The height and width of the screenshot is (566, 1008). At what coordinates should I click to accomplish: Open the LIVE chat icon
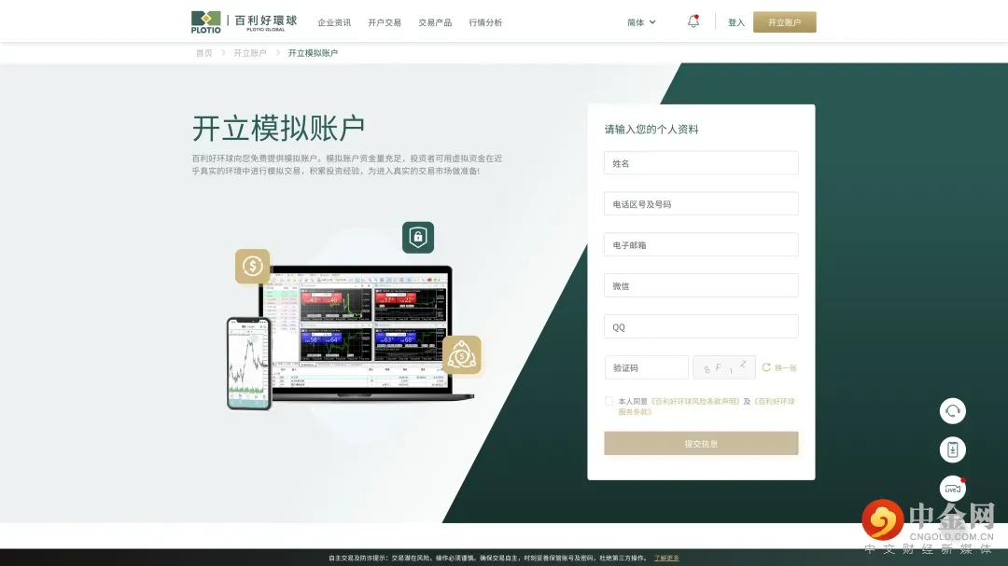tap(952, 489)
